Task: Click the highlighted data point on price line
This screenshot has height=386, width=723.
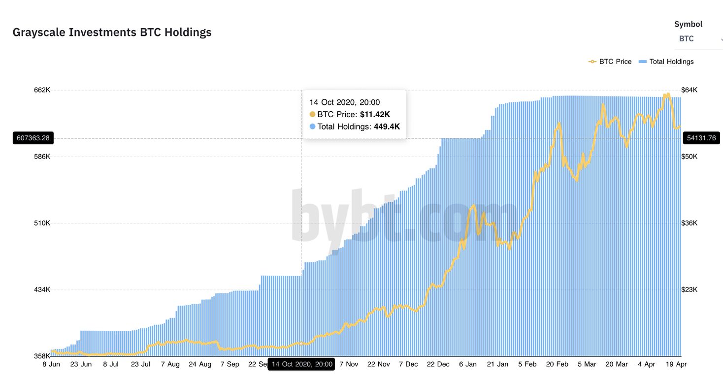Action: (301, 343)
